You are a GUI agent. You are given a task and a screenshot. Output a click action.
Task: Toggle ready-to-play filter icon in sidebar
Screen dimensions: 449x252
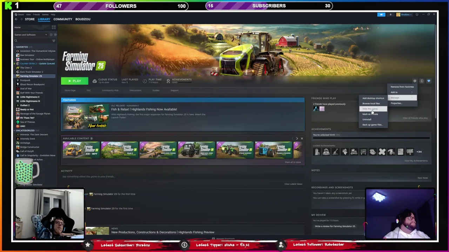coord(55,35)
